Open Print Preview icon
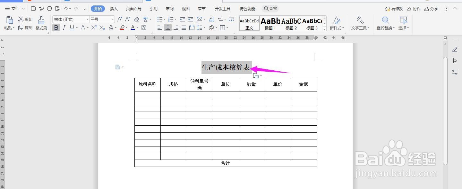This screenshot has height=189, width=462. click(57, 9)
